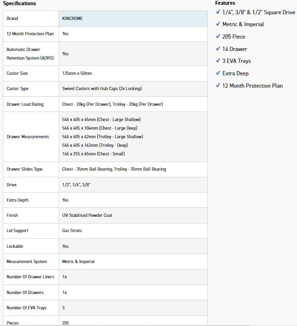297x326 pixels.
Task: Click the Castor Size row label
Action: pos(17,73)
